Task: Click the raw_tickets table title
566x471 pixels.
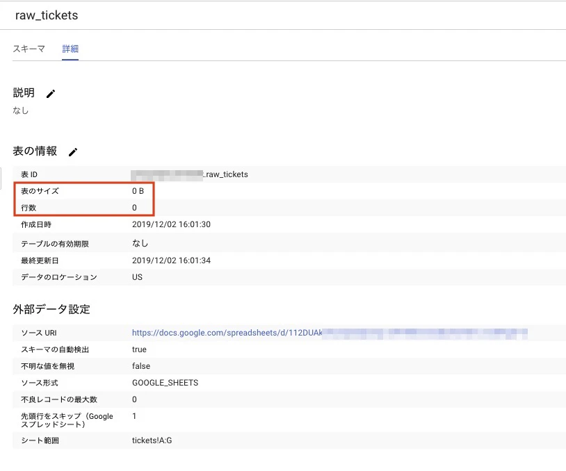Action: (x=47, y=15)
